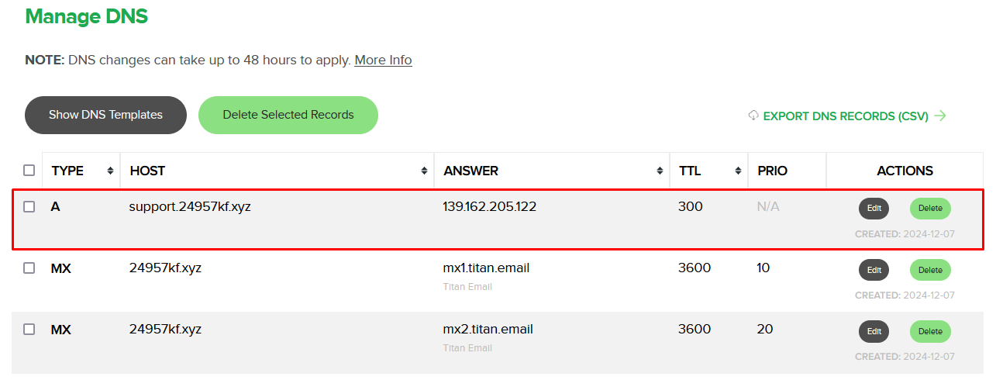Image resolution: width=996 pixels, height=380 pixels.
Task: Sort records by ANSWER column arrows
Action: point(660,171)
